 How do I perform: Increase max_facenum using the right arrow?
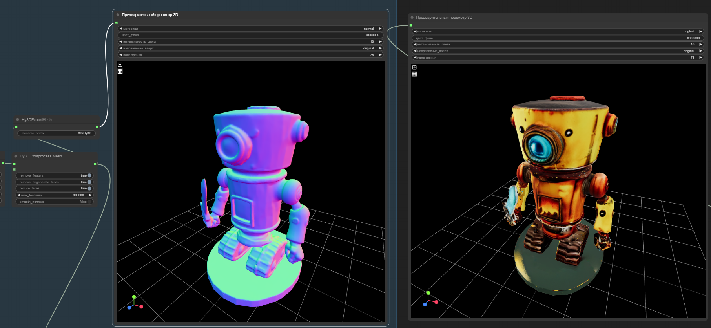pos(90,195)
